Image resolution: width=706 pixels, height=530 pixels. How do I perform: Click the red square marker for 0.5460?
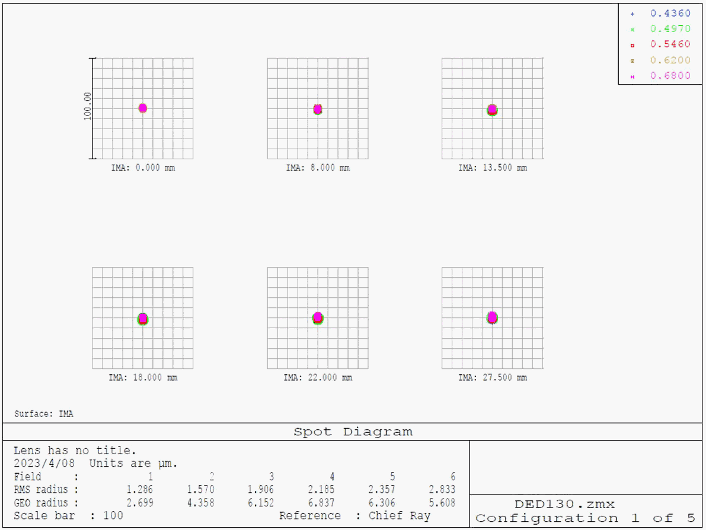click(632, 45)
